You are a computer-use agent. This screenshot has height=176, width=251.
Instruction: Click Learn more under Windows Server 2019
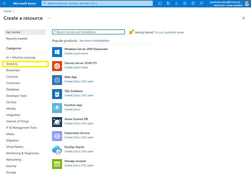(x=81, y=53)
